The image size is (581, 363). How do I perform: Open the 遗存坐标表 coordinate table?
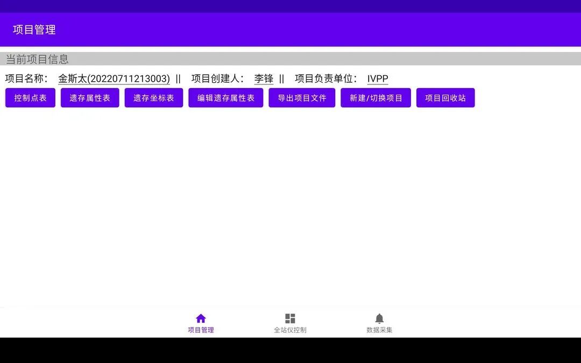click(x=154, y=98)
